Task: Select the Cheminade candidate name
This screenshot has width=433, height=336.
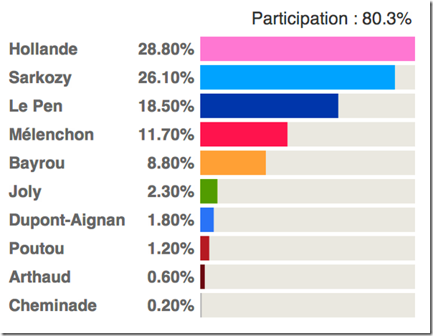Action: [x=52, y=306]
